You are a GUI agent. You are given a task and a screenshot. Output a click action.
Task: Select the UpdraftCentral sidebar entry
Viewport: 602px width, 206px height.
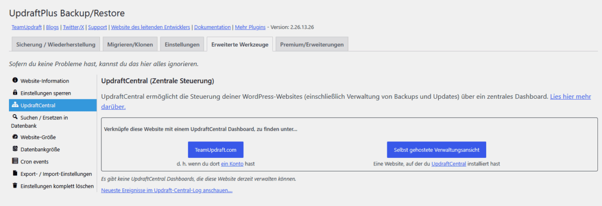[x=53, y=105]
